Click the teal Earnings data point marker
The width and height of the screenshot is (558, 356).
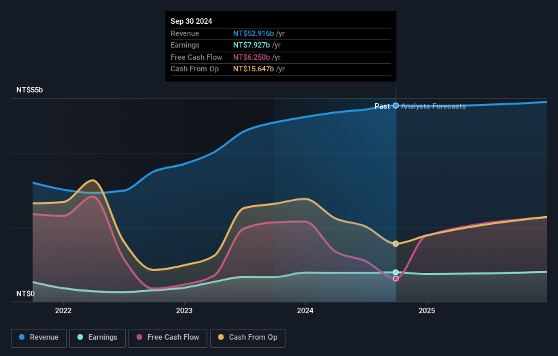[396, 272]
